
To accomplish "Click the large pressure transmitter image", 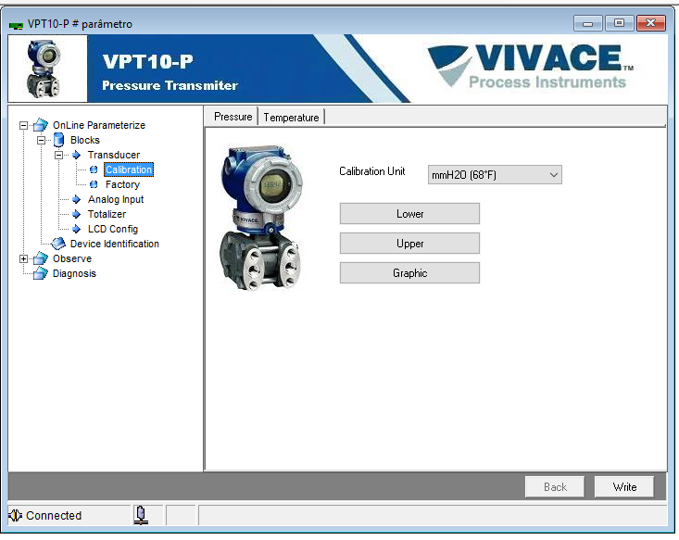I will [x=260, y=218].
